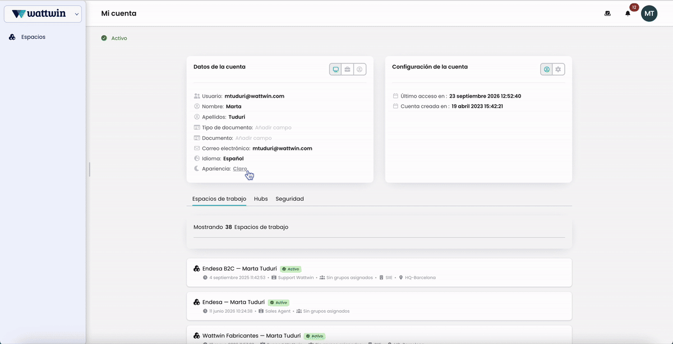This screenshot has width=673, height=344.
Task: Click the globe icon beside Idioma
Action: click(197, 159)
